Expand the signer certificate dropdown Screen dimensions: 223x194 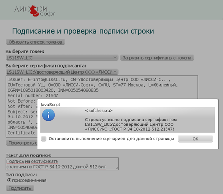click(62, 72)
